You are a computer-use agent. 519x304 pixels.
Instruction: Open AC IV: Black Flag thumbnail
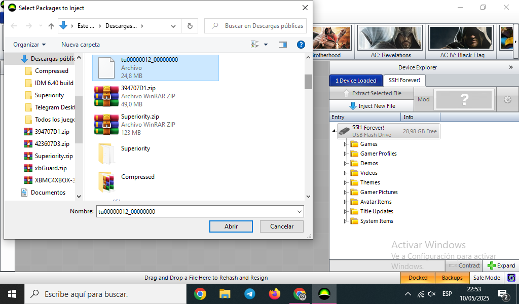(461, 42)
